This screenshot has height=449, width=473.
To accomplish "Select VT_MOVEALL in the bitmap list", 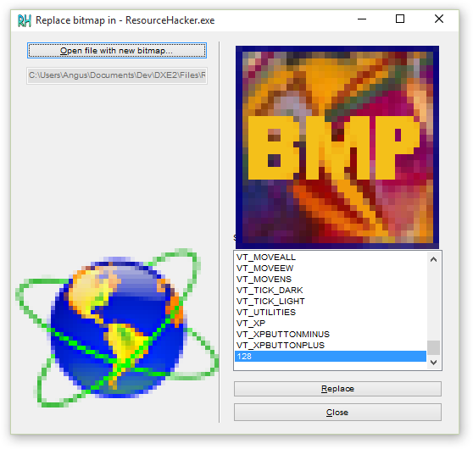I will (x=331, y=258).
